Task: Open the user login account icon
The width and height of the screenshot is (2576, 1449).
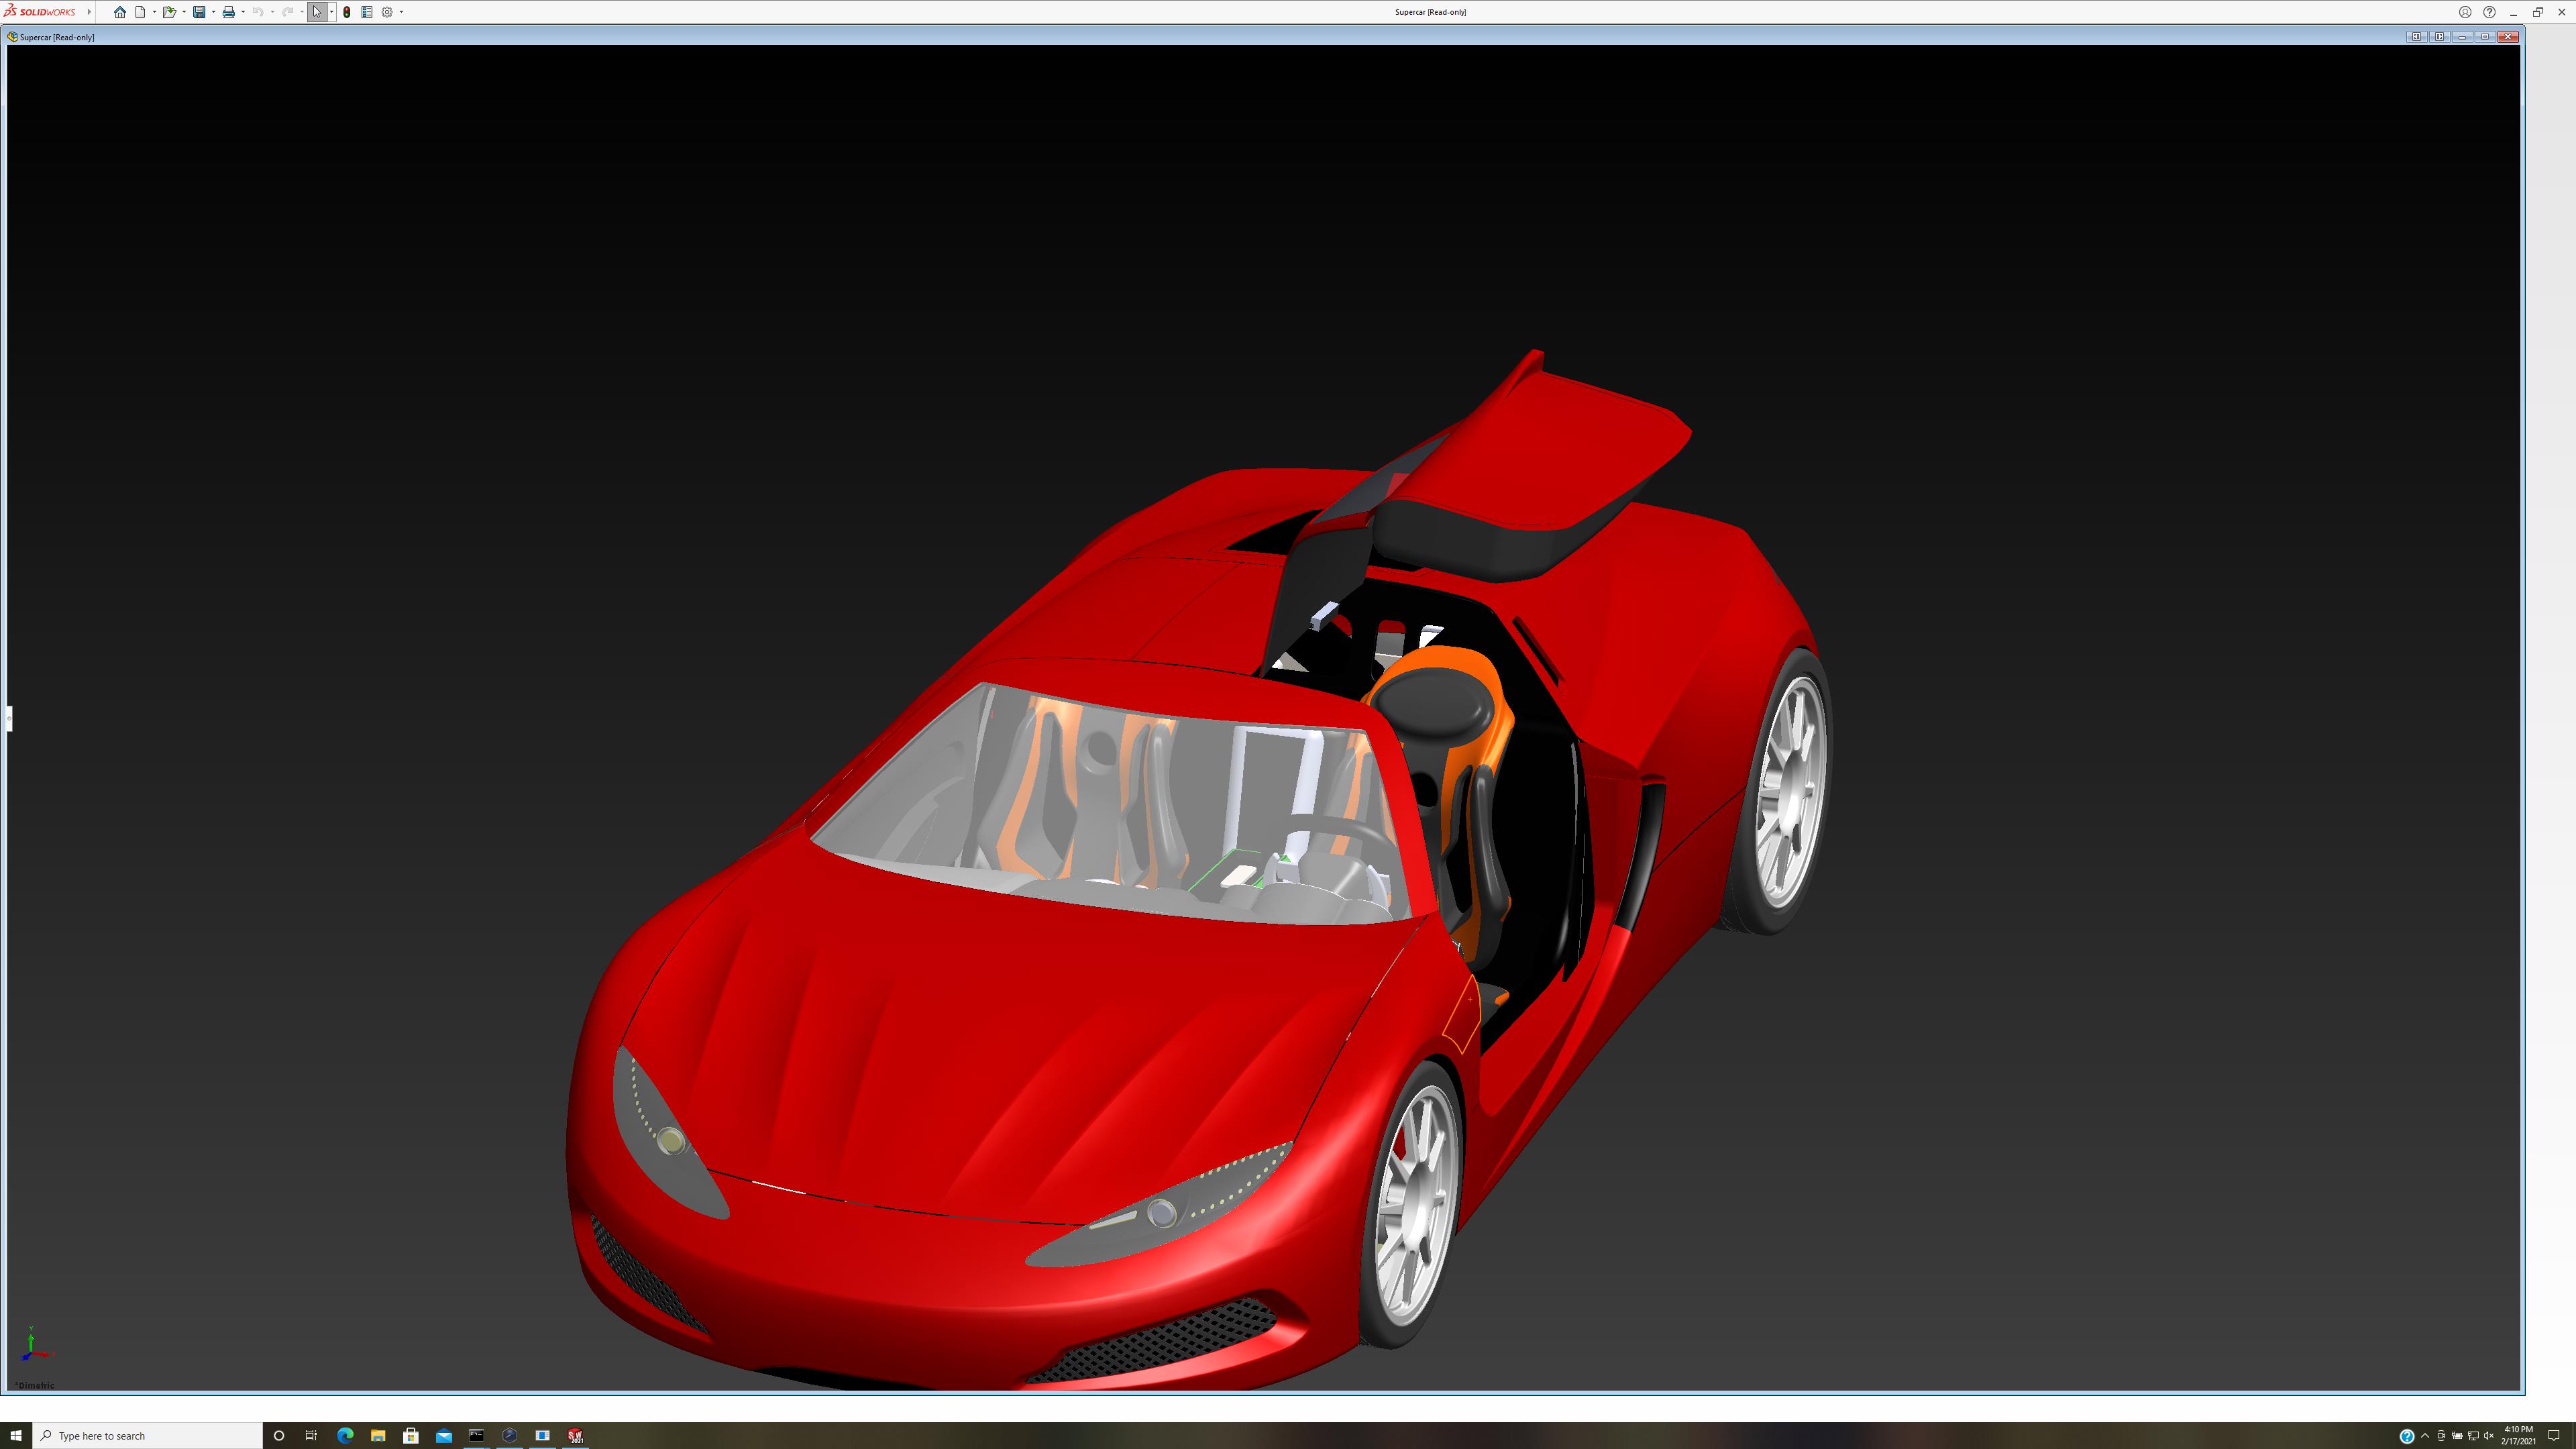Action: pos(2465,12)
